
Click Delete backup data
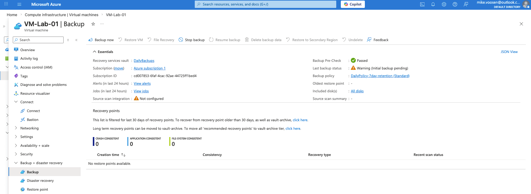[x=263, y=40]
